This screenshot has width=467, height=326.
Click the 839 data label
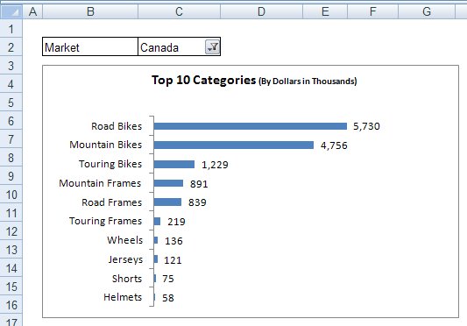197,202
